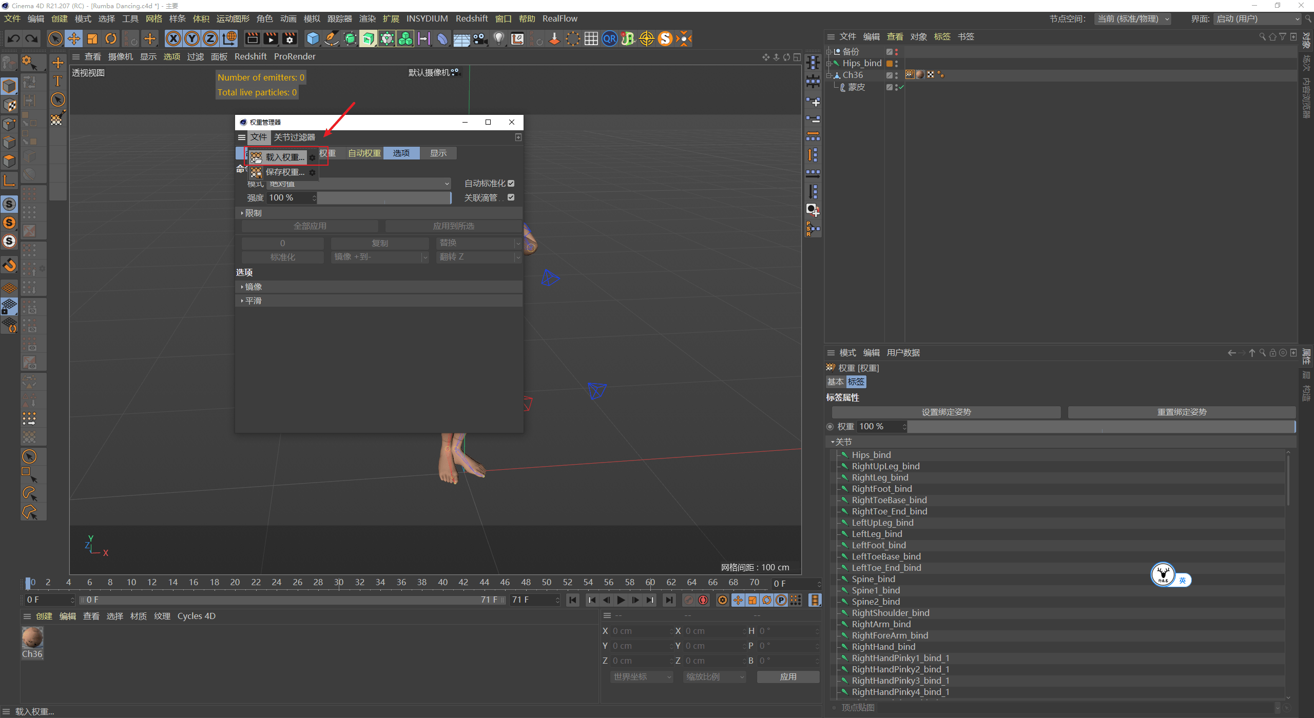The width and height of the screenshot is (1314, 718).
Task: Select the Rotate tool
Action: pyautogui.click(x=110, y=38)
